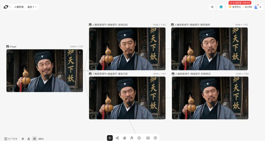265x141 pixels.
Task: Click the 618红包 countdown banner
Action: pyautogui.click(x=240, y=3)
